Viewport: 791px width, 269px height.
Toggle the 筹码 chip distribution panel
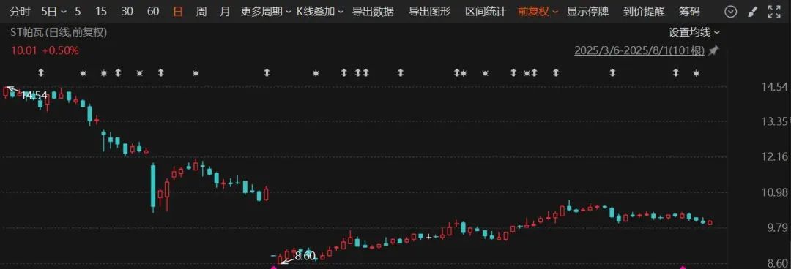[689, 12]
